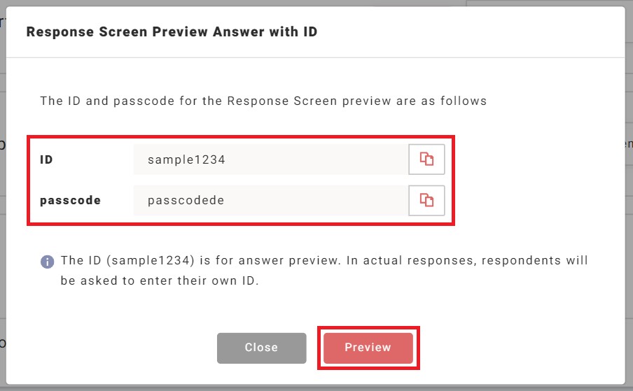Click the info icon beside the note

tap(48, 262)
